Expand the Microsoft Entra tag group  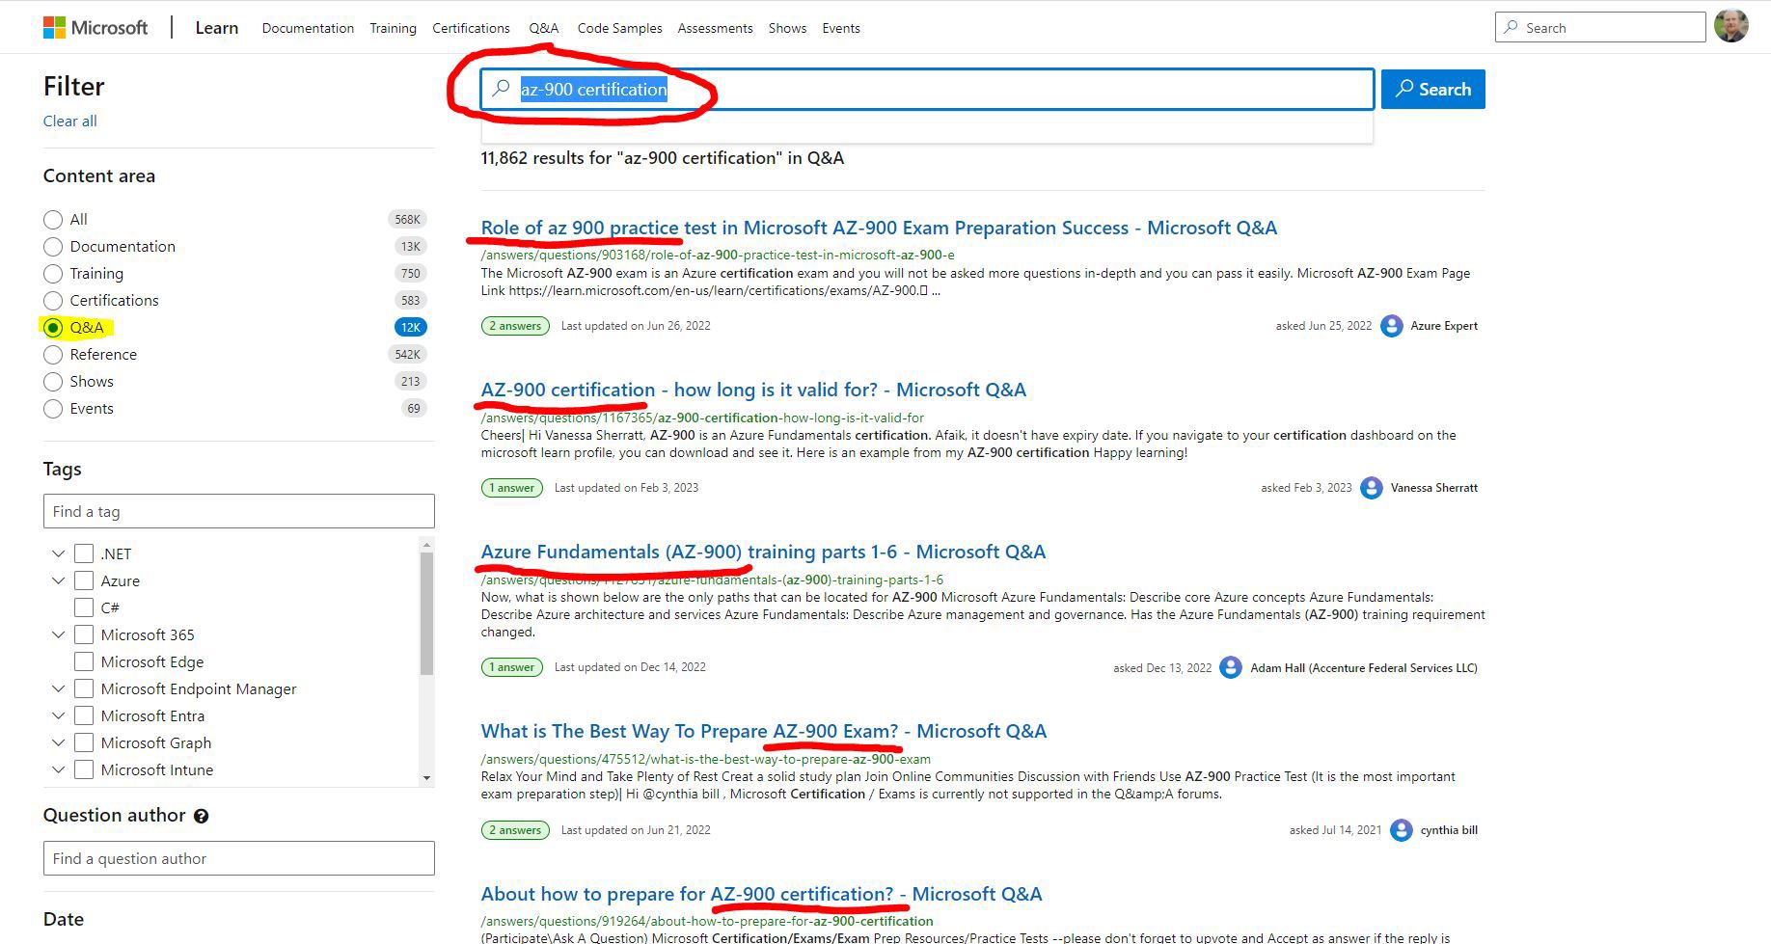(58, 715)
